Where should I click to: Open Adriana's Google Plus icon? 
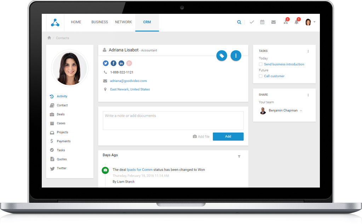(x=129, y=63)
